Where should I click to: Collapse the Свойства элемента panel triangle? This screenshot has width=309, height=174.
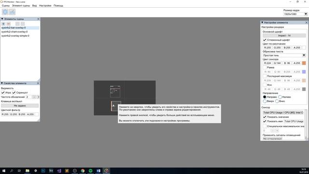pyautogui.click(x=2, y=83)
